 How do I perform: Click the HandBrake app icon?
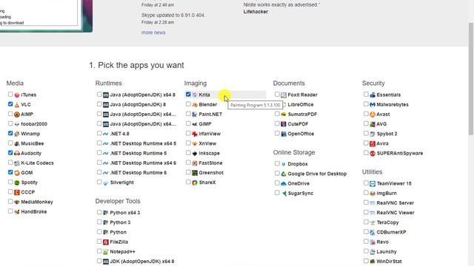tap(17, 212)
